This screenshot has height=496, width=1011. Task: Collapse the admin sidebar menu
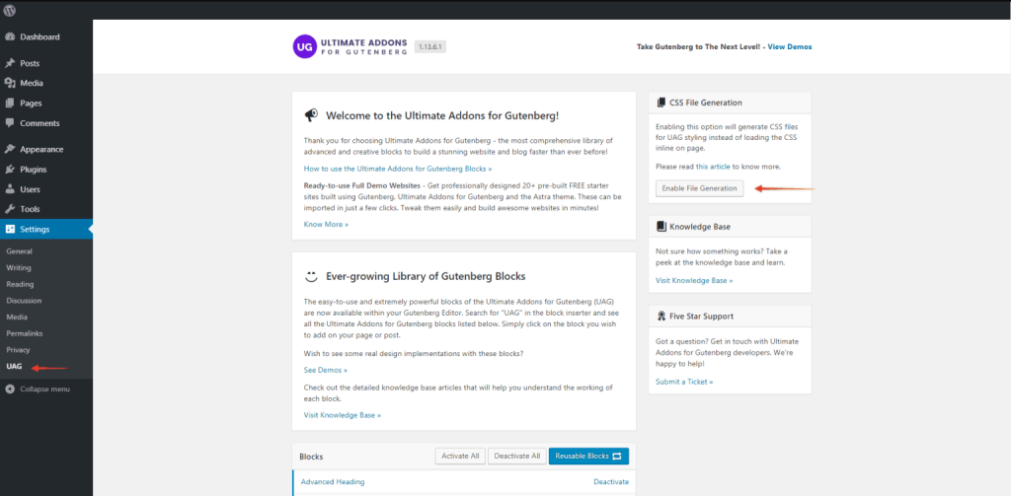(x=39, y=390)
